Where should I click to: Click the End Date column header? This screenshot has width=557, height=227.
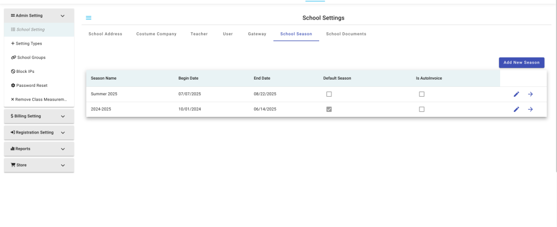tap(262, 78)
